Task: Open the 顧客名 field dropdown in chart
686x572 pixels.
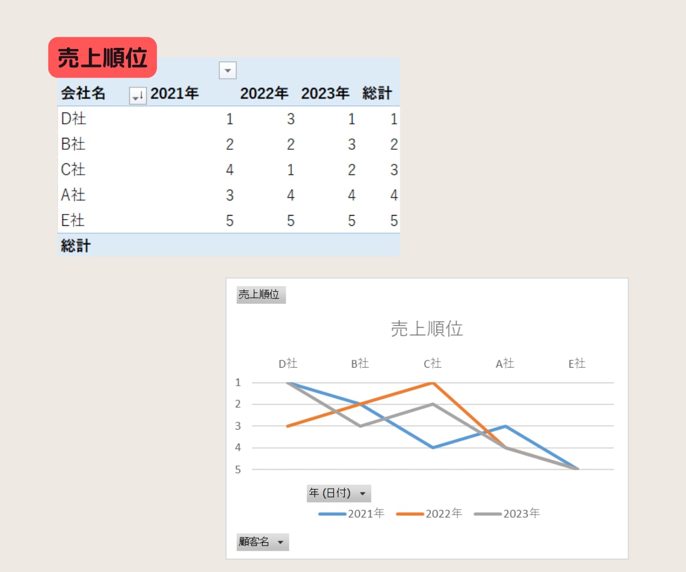Action: (263, 542)
